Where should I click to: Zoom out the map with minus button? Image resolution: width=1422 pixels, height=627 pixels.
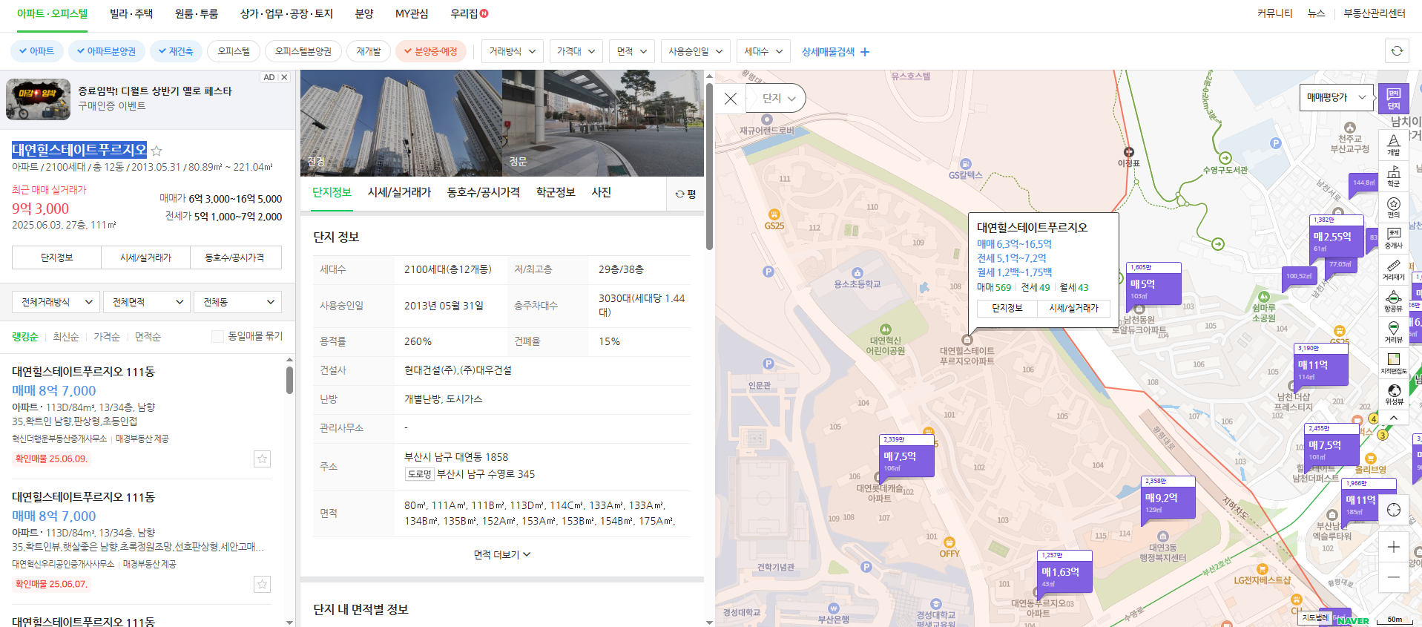[x=1393, y=577]
